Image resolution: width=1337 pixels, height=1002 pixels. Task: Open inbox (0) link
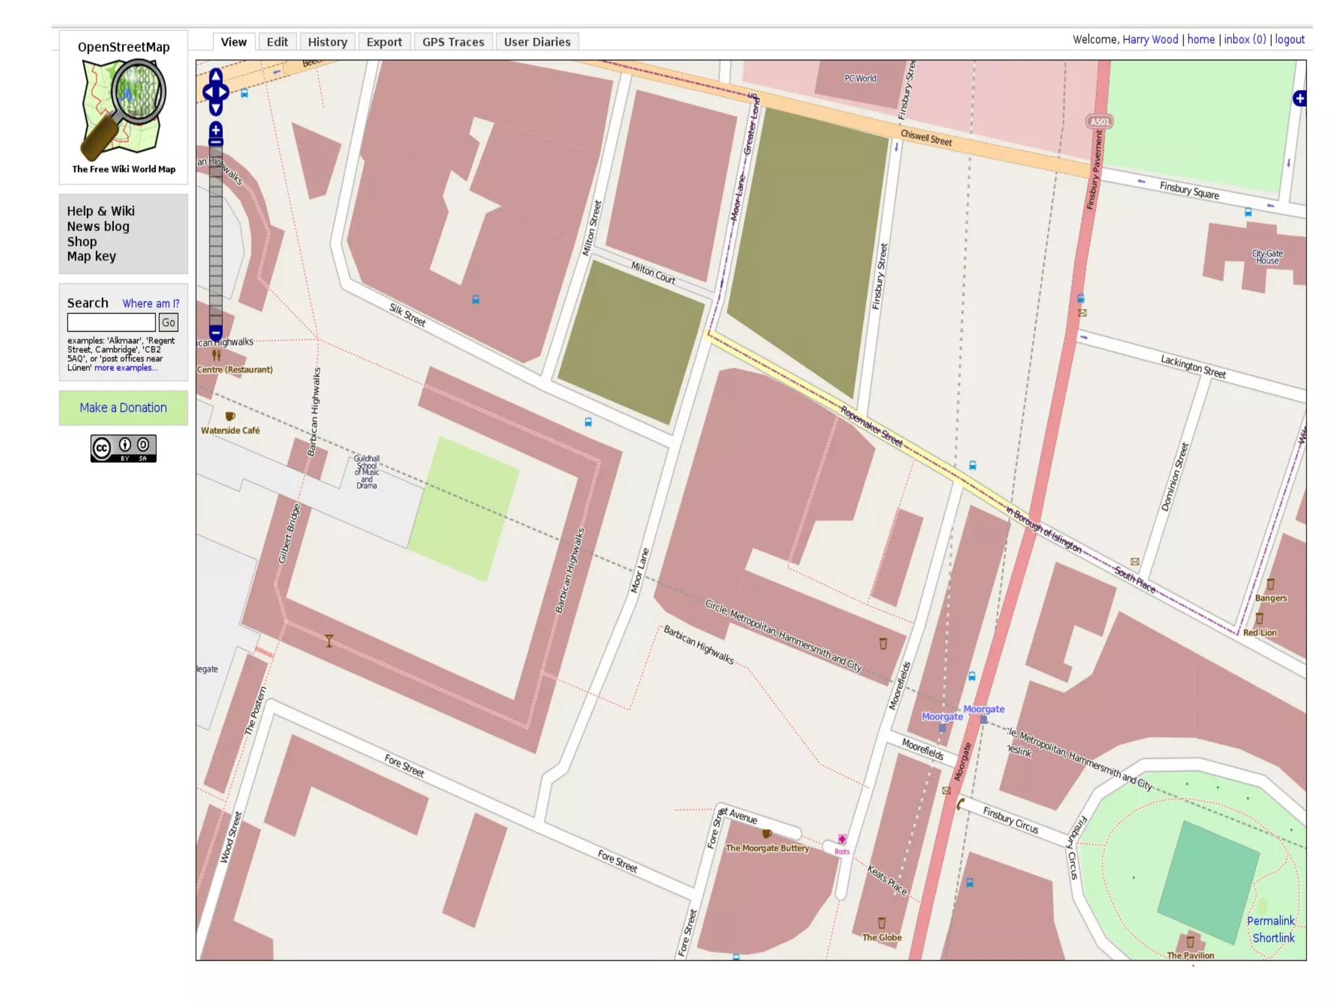click(x=1244, y=39)
